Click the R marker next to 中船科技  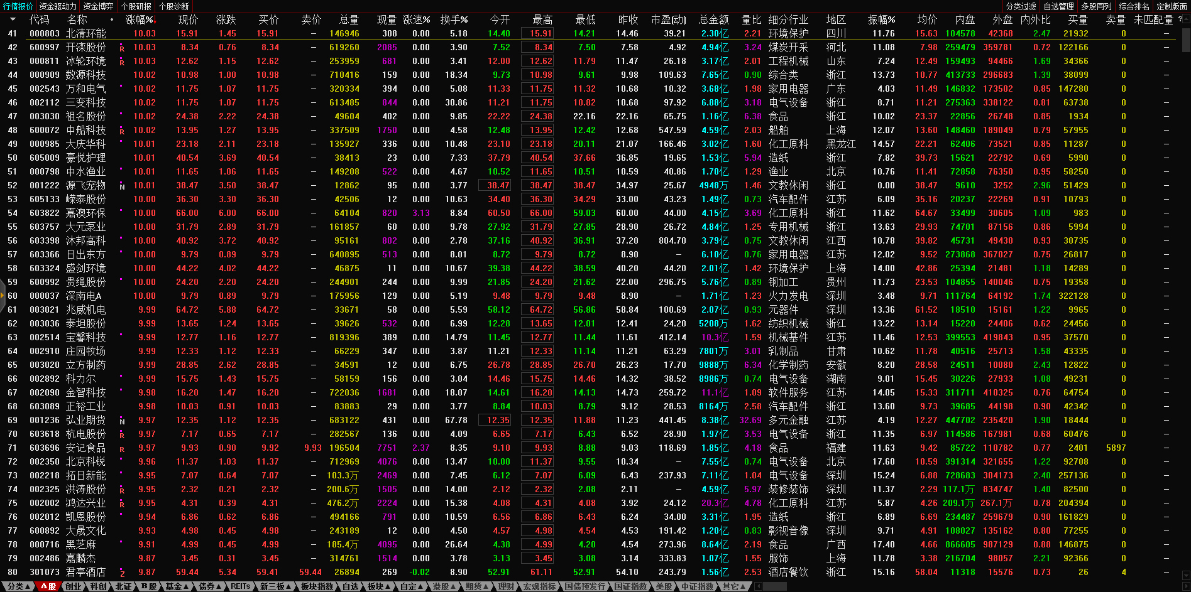tap(122, 131)
